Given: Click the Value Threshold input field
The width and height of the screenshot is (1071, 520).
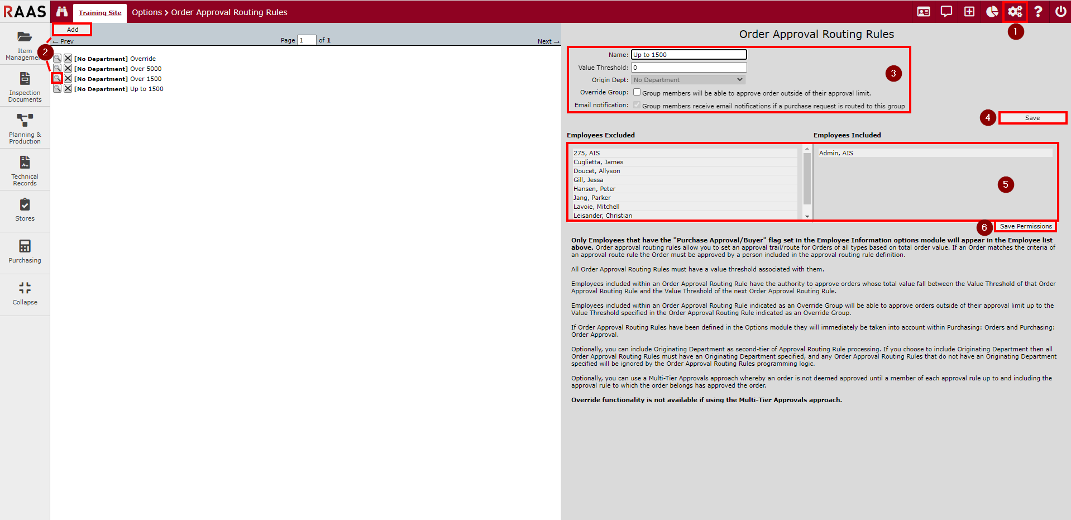Looking at the screenshot, I should (x=688, y=68).
